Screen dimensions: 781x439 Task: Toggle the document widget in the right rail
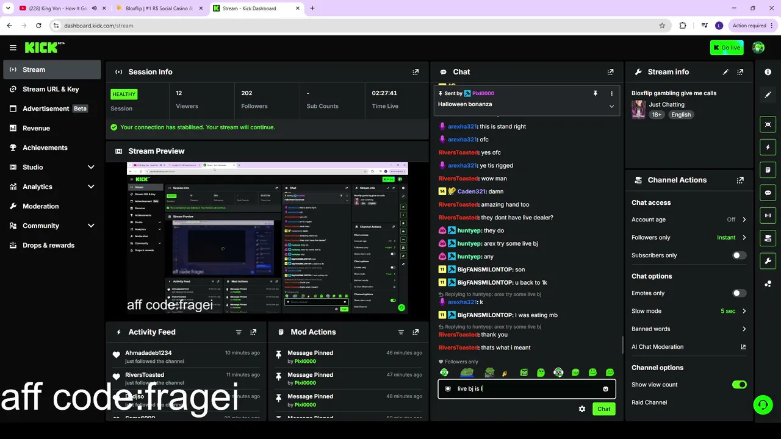click(768, 170)
